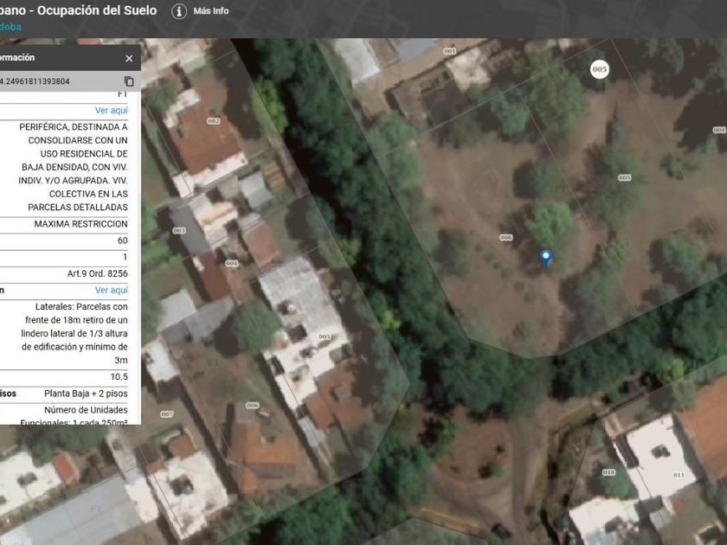Select the 'Planta Baja + 2 pisos' value
The width and height of the screenshot is (727, 545).
pyautogui.click(x=86, y=394)
